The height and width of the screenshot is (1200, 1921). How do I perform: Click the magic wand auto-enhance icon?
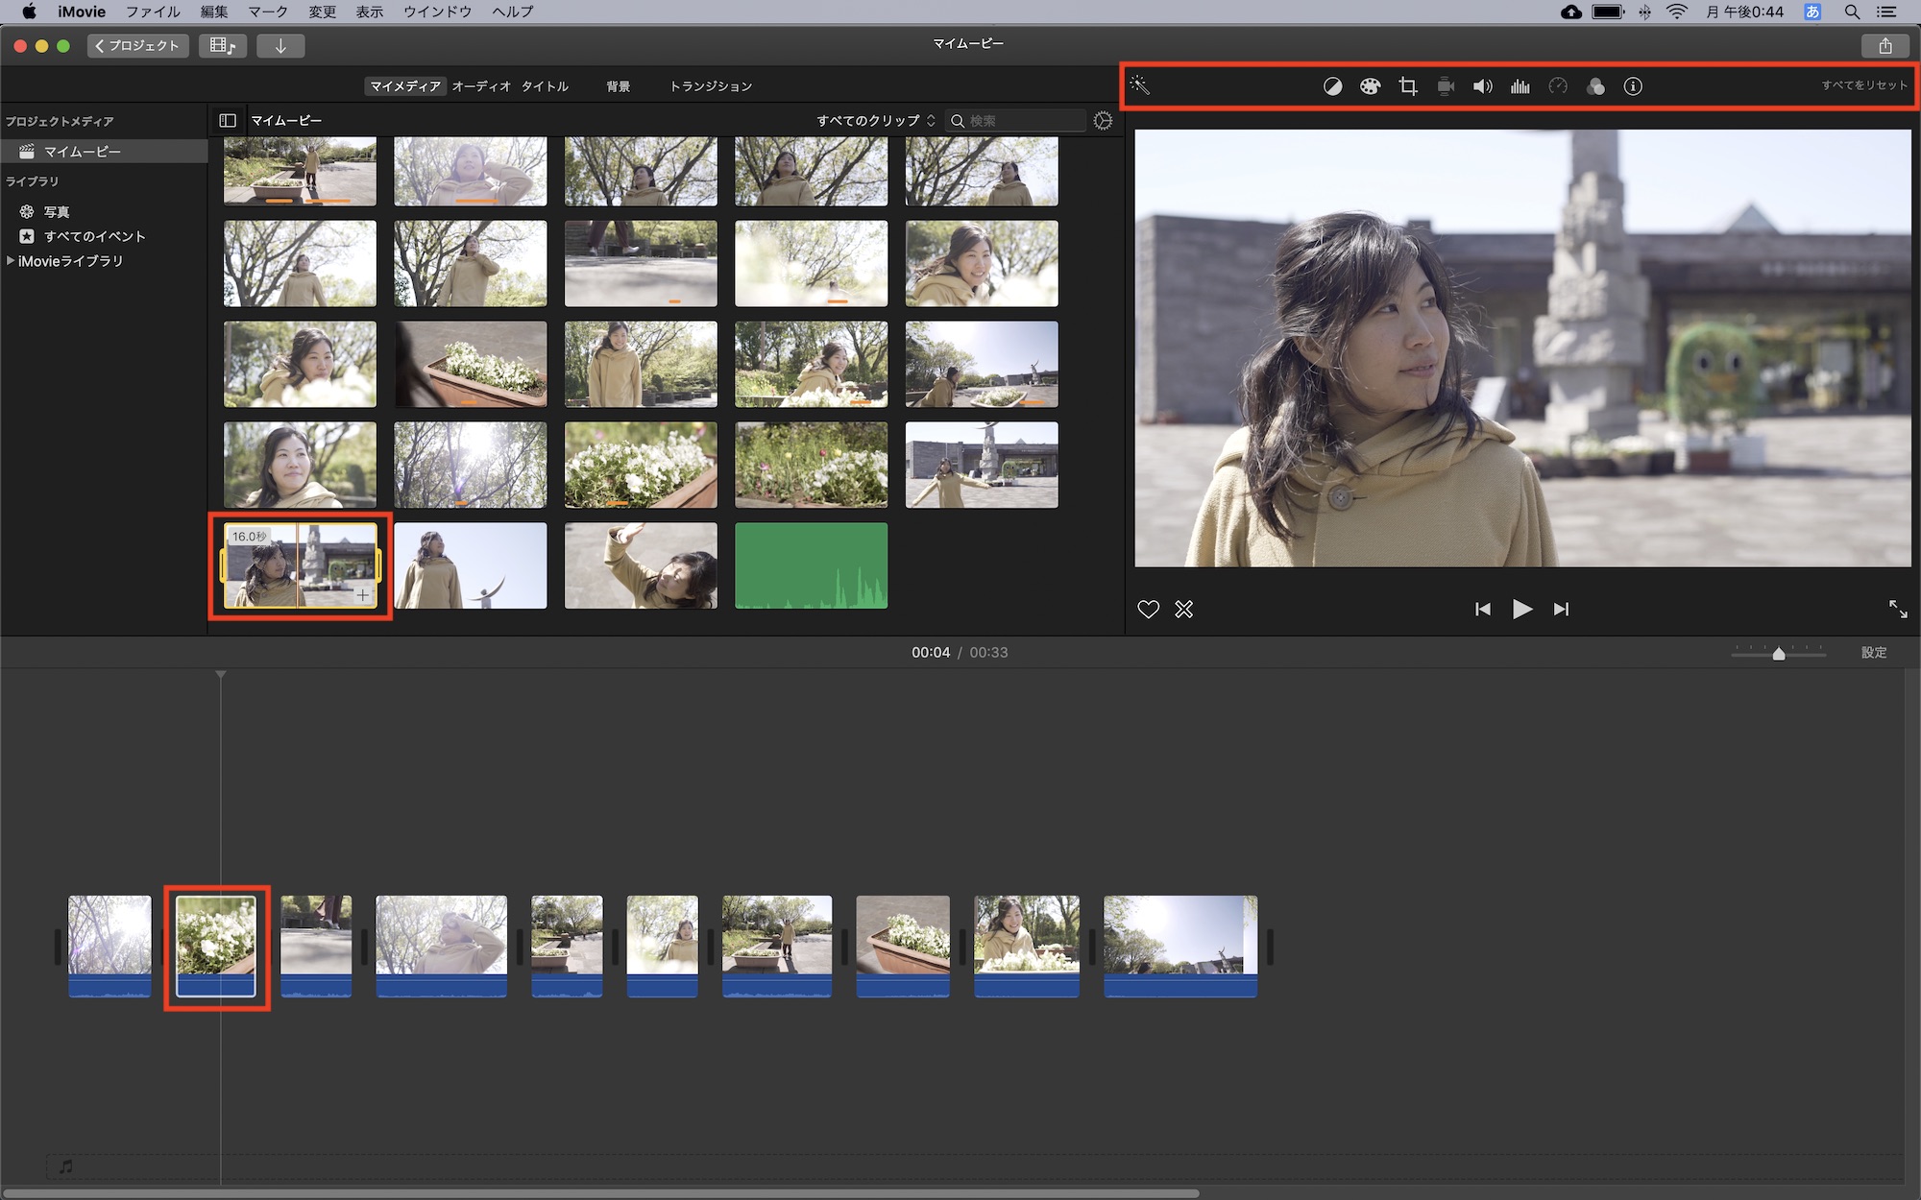coord(1140,85)
